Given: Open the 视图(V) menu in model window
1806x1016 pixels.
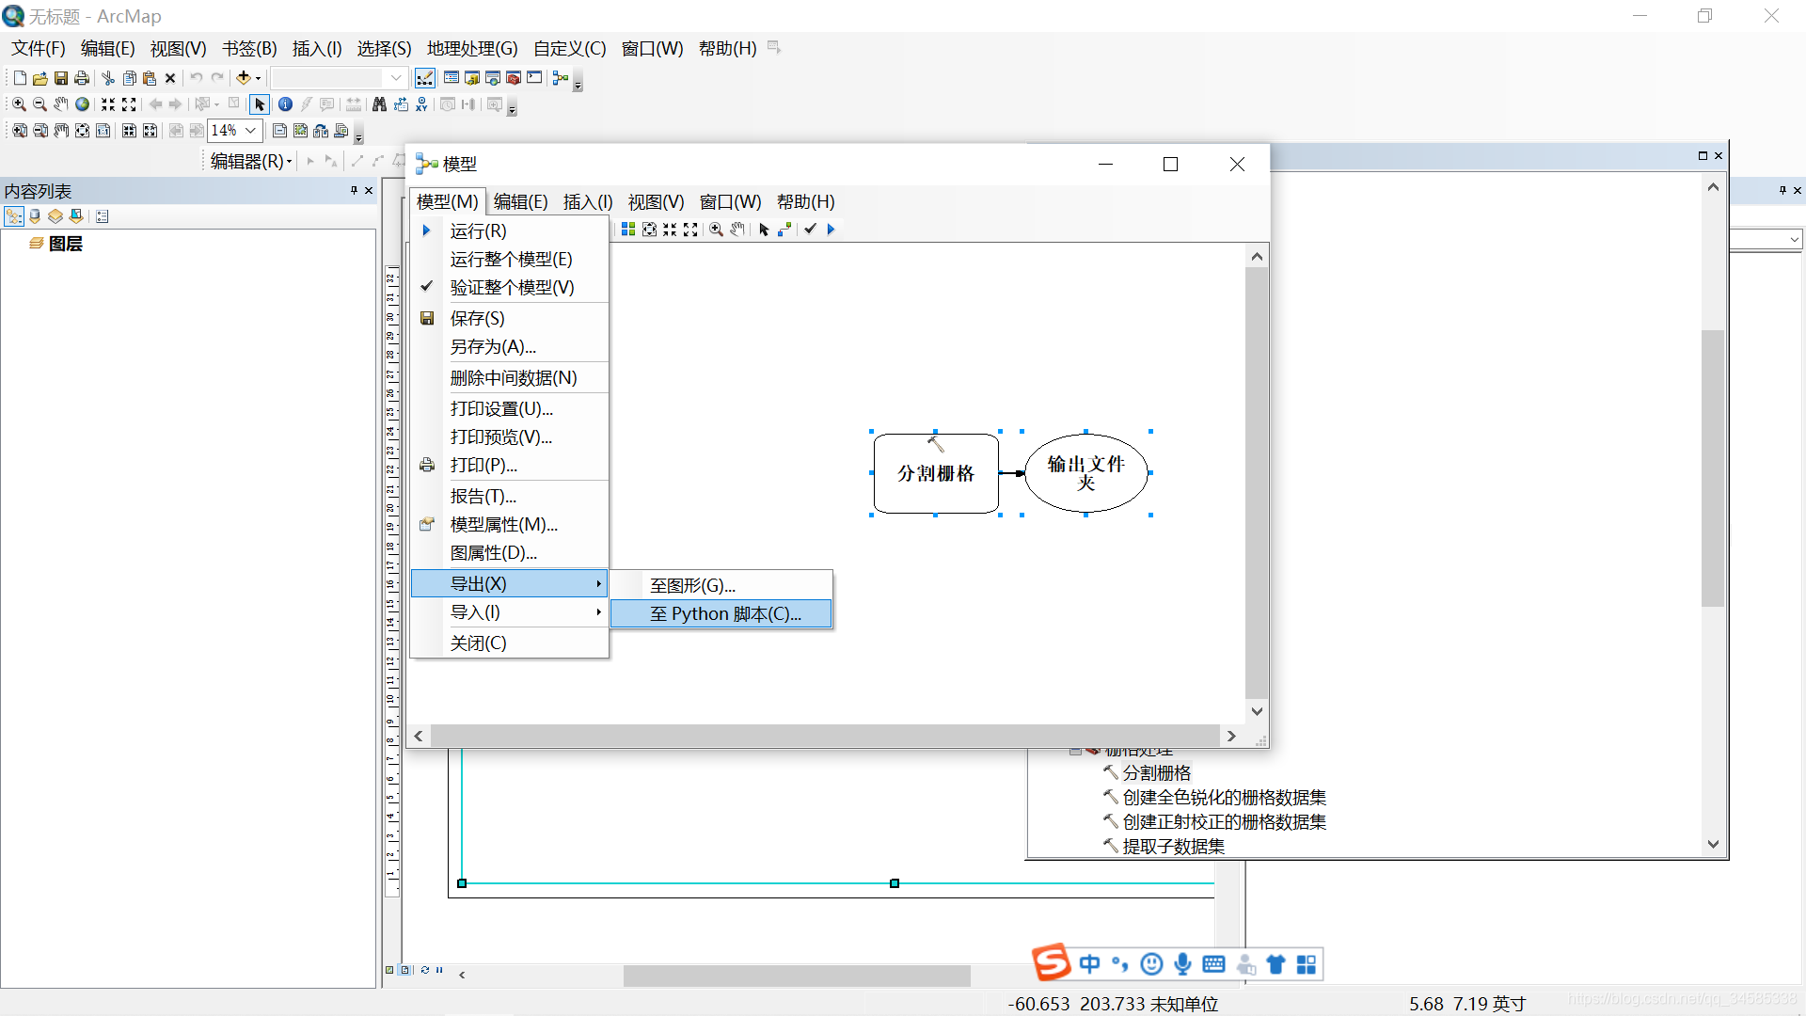Looking at the screenshot, I should click(655, 201).
